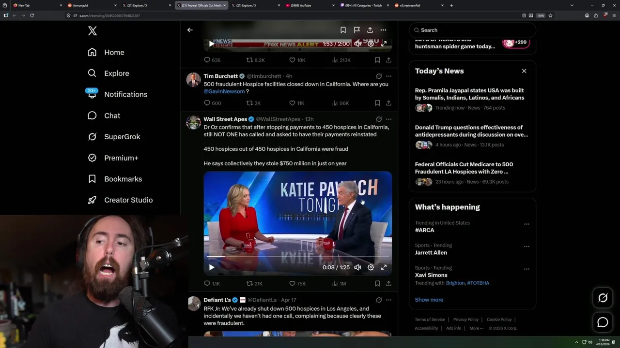Open the Defiant L's profile name
The image size is (620, 348).
coord(217,300)
